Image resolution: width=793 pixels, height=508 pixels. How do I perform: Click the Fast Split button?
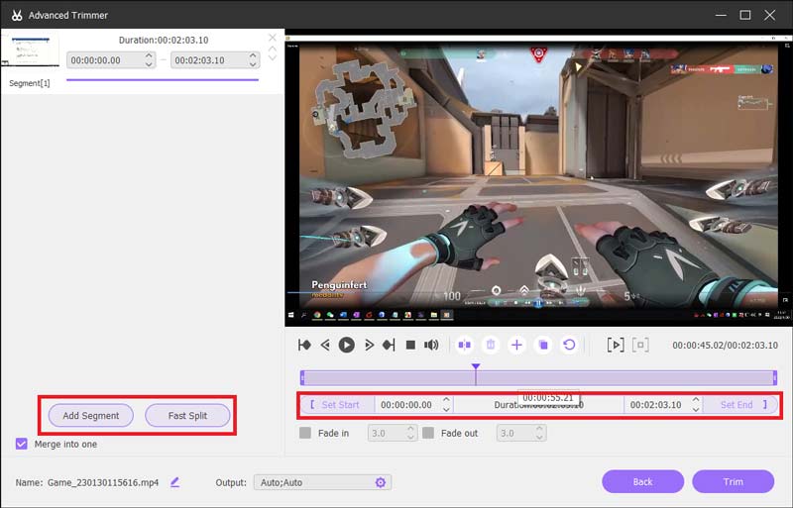point(187,416)
